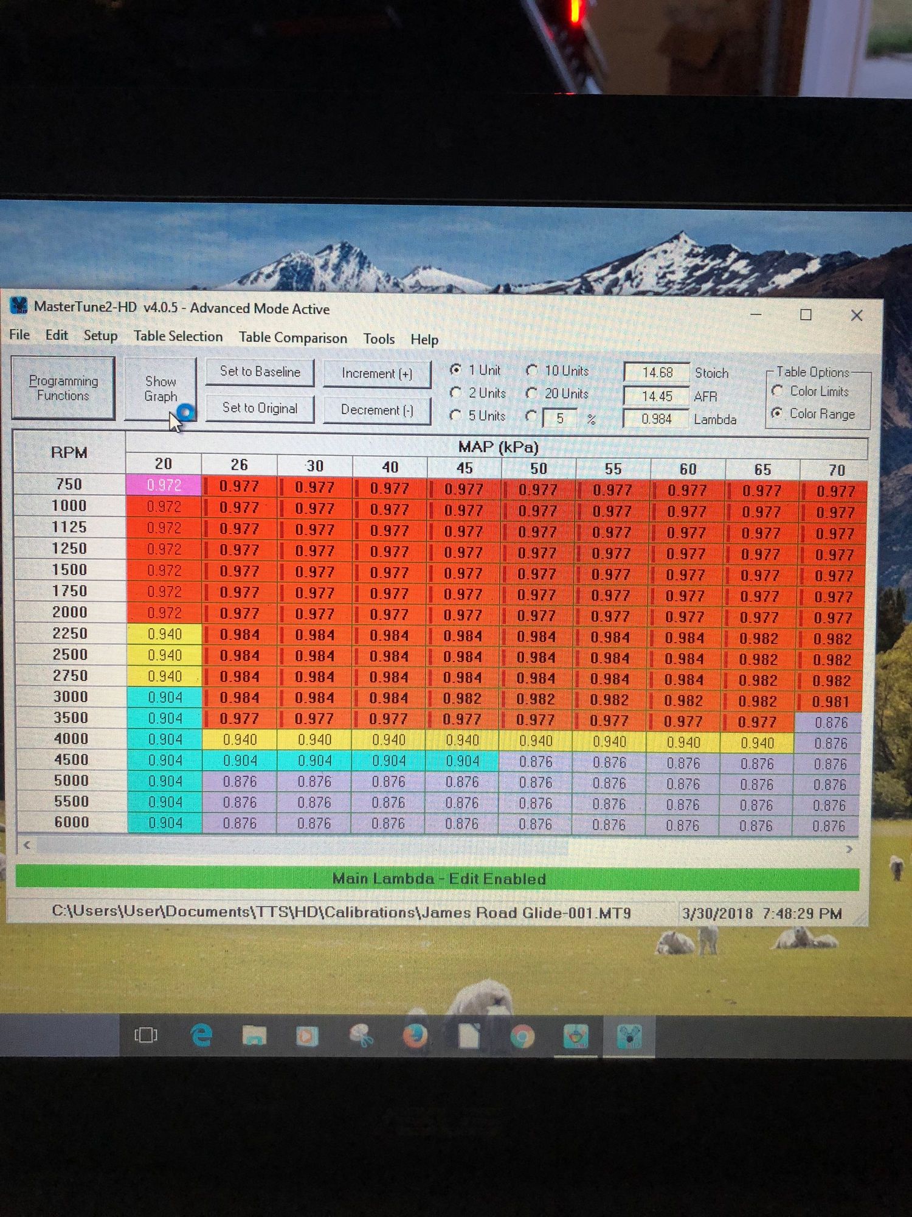Open Task View from the taskbar
The image size is (912, 1217).
146,1035
